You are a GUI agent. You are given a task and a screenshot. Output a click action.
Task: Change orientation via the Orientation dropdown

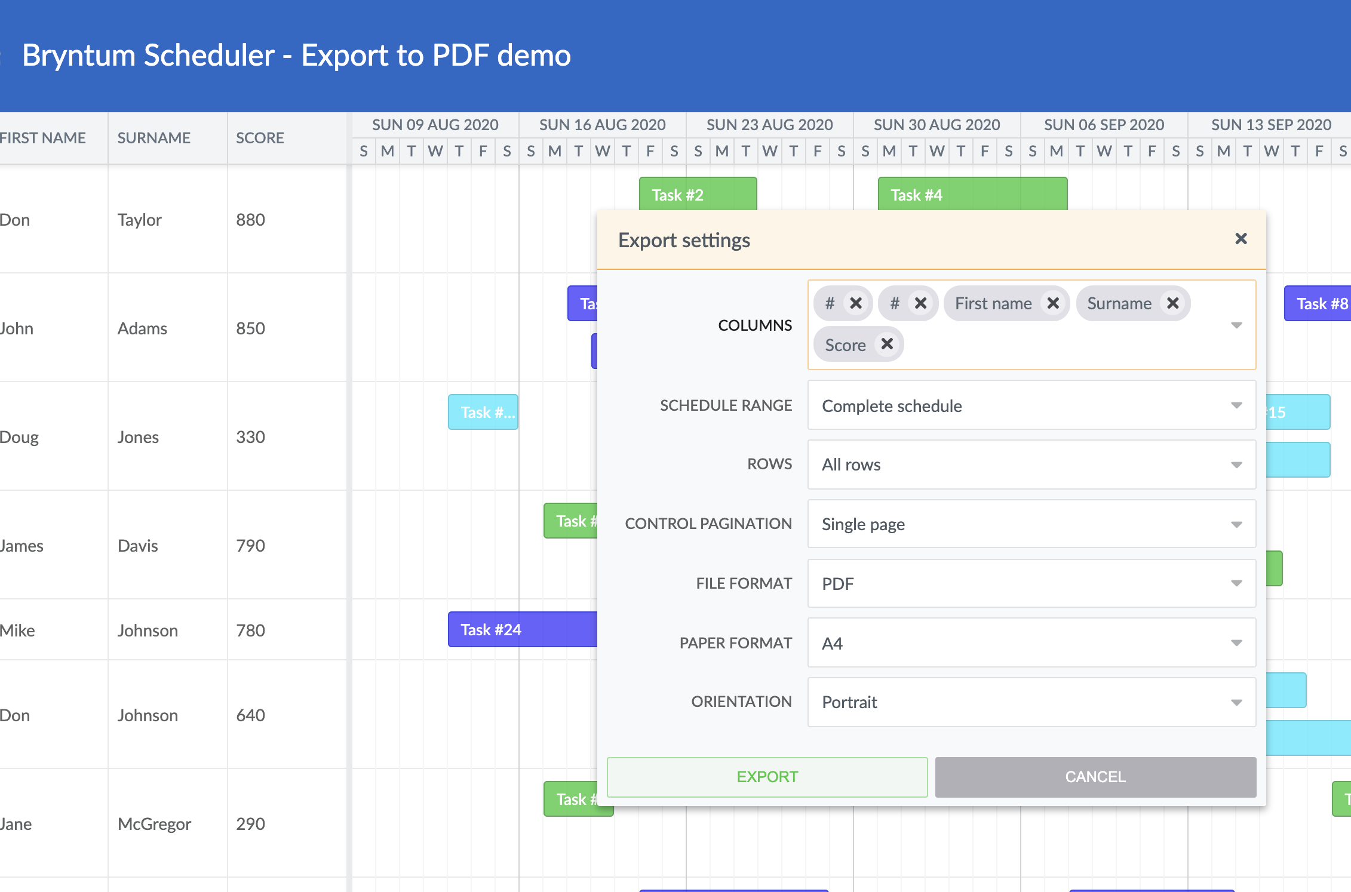pyautogui.click(x=1236, y=702)
